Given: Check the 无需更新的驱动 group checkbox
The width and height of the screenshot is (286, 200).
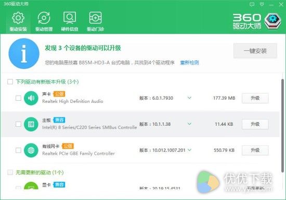Looking at the screenshot, I should [x=10, y=172].
